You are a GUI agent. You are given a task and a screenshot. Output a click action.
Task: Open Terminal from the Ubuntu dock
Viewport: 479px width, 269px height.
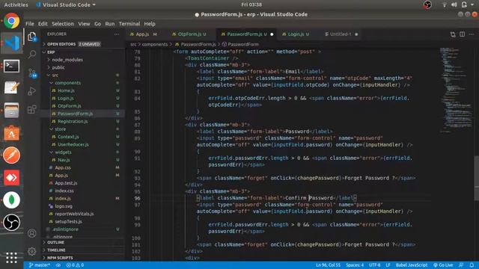12,66
